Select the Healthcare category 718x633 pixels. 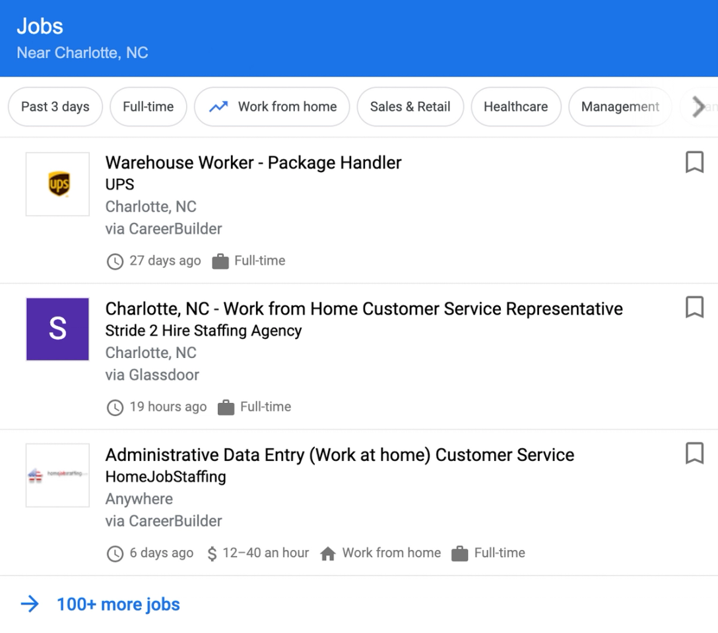tap(516, 106)
